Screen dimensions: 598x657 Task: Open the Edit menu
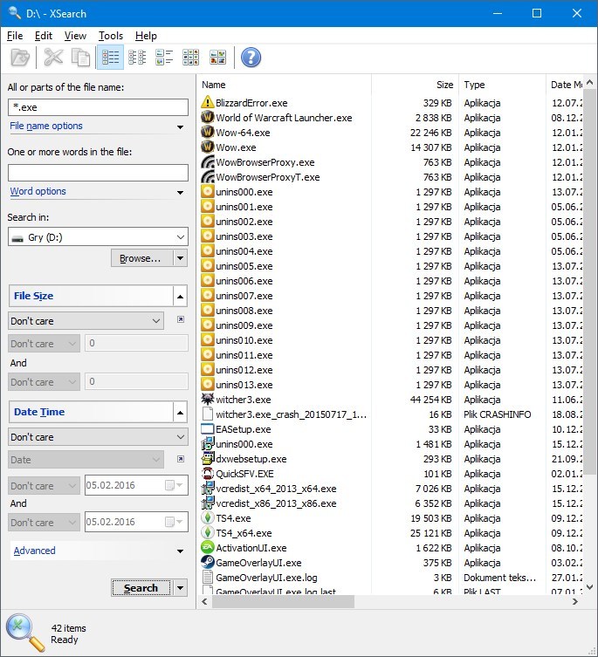(43, 36)
